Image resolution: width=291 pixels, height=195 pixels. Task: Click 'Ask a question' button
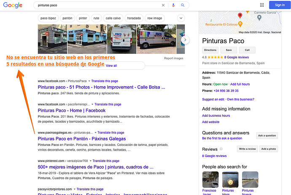click(x=267, y=136)
